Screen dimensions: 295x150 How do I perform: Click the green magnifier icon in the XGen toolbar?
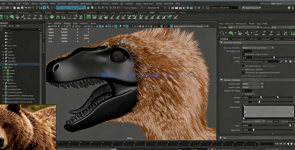coord(222,33)
